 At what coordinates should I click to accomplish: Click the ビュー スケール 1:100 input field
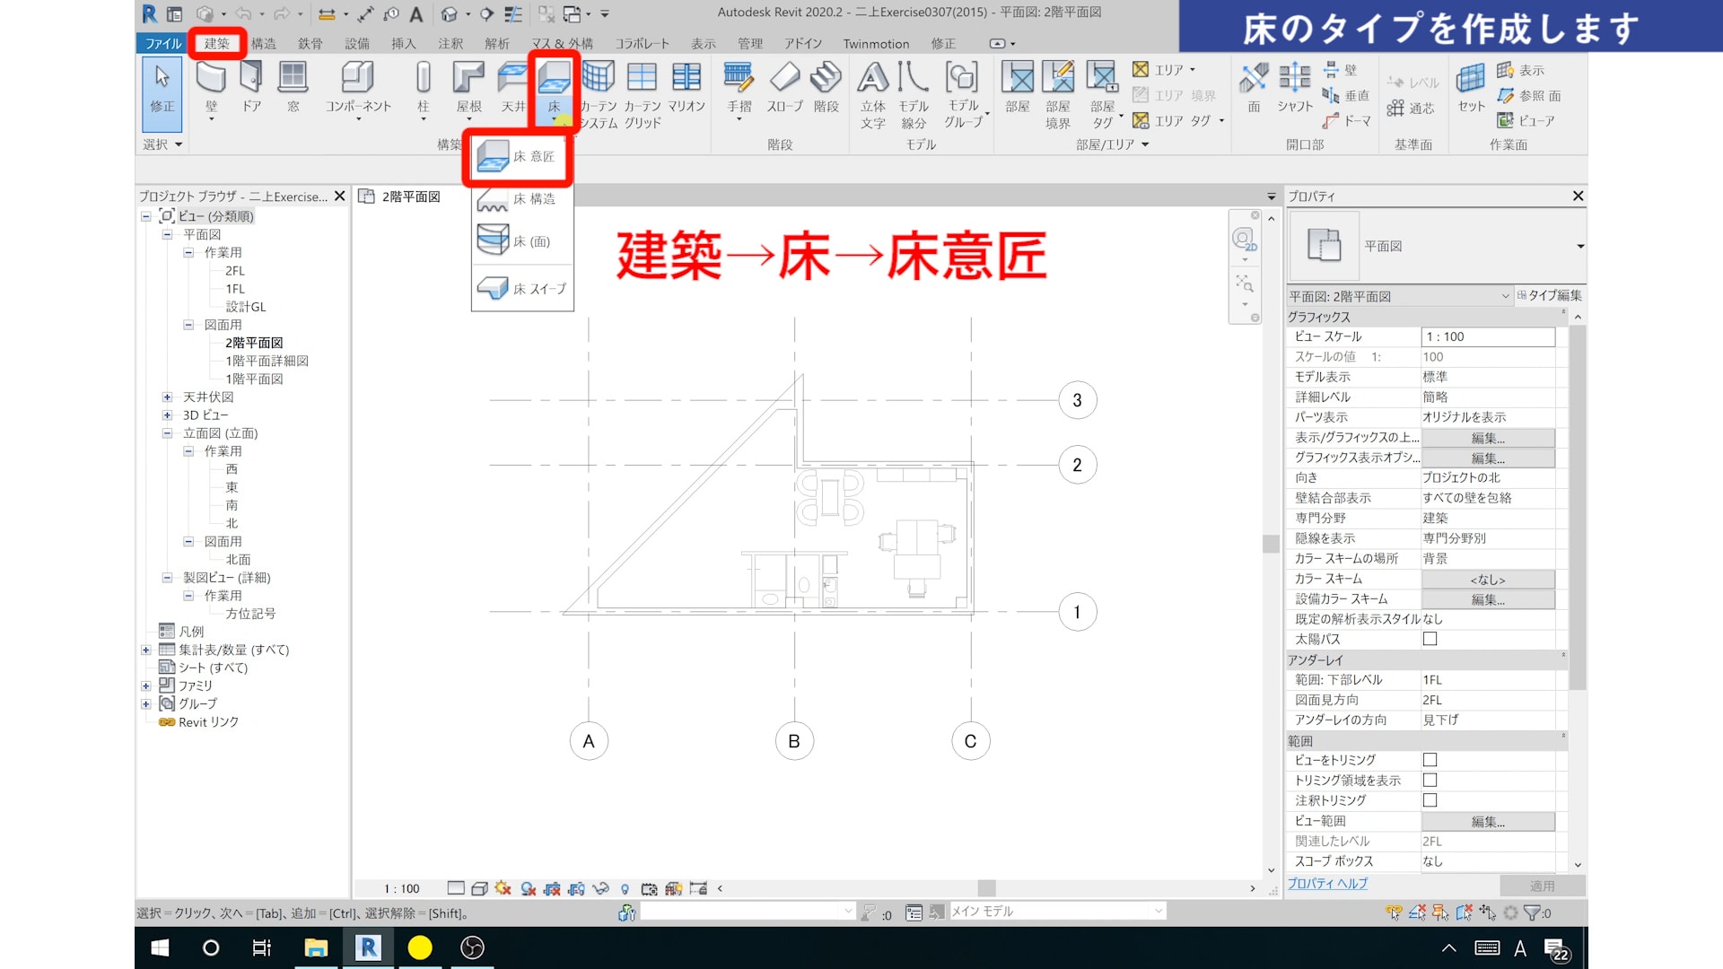(1487, 336)
